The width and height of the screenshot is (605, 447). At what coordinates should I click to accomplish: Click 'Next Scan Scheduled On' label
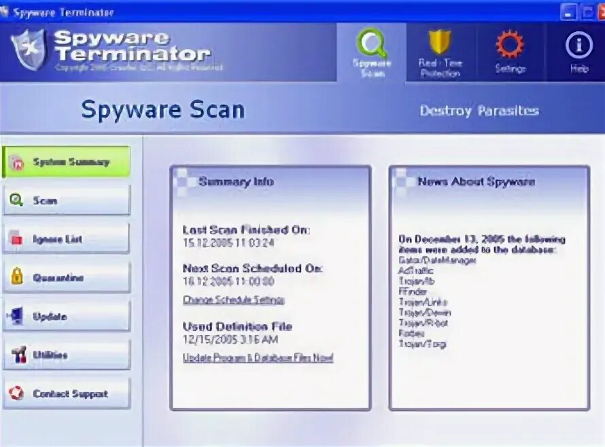click(253, 268)
